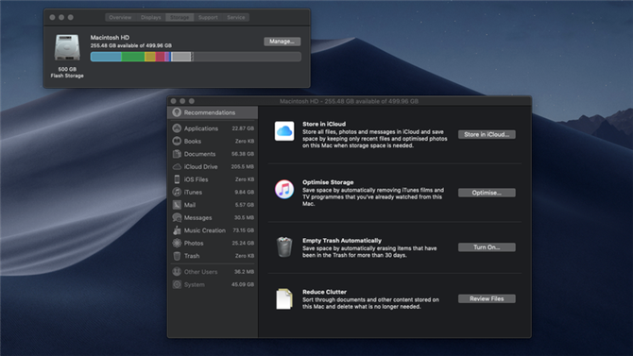Switch to the Support tab
This screenshot has height=356, width=633.
[208, 17]
